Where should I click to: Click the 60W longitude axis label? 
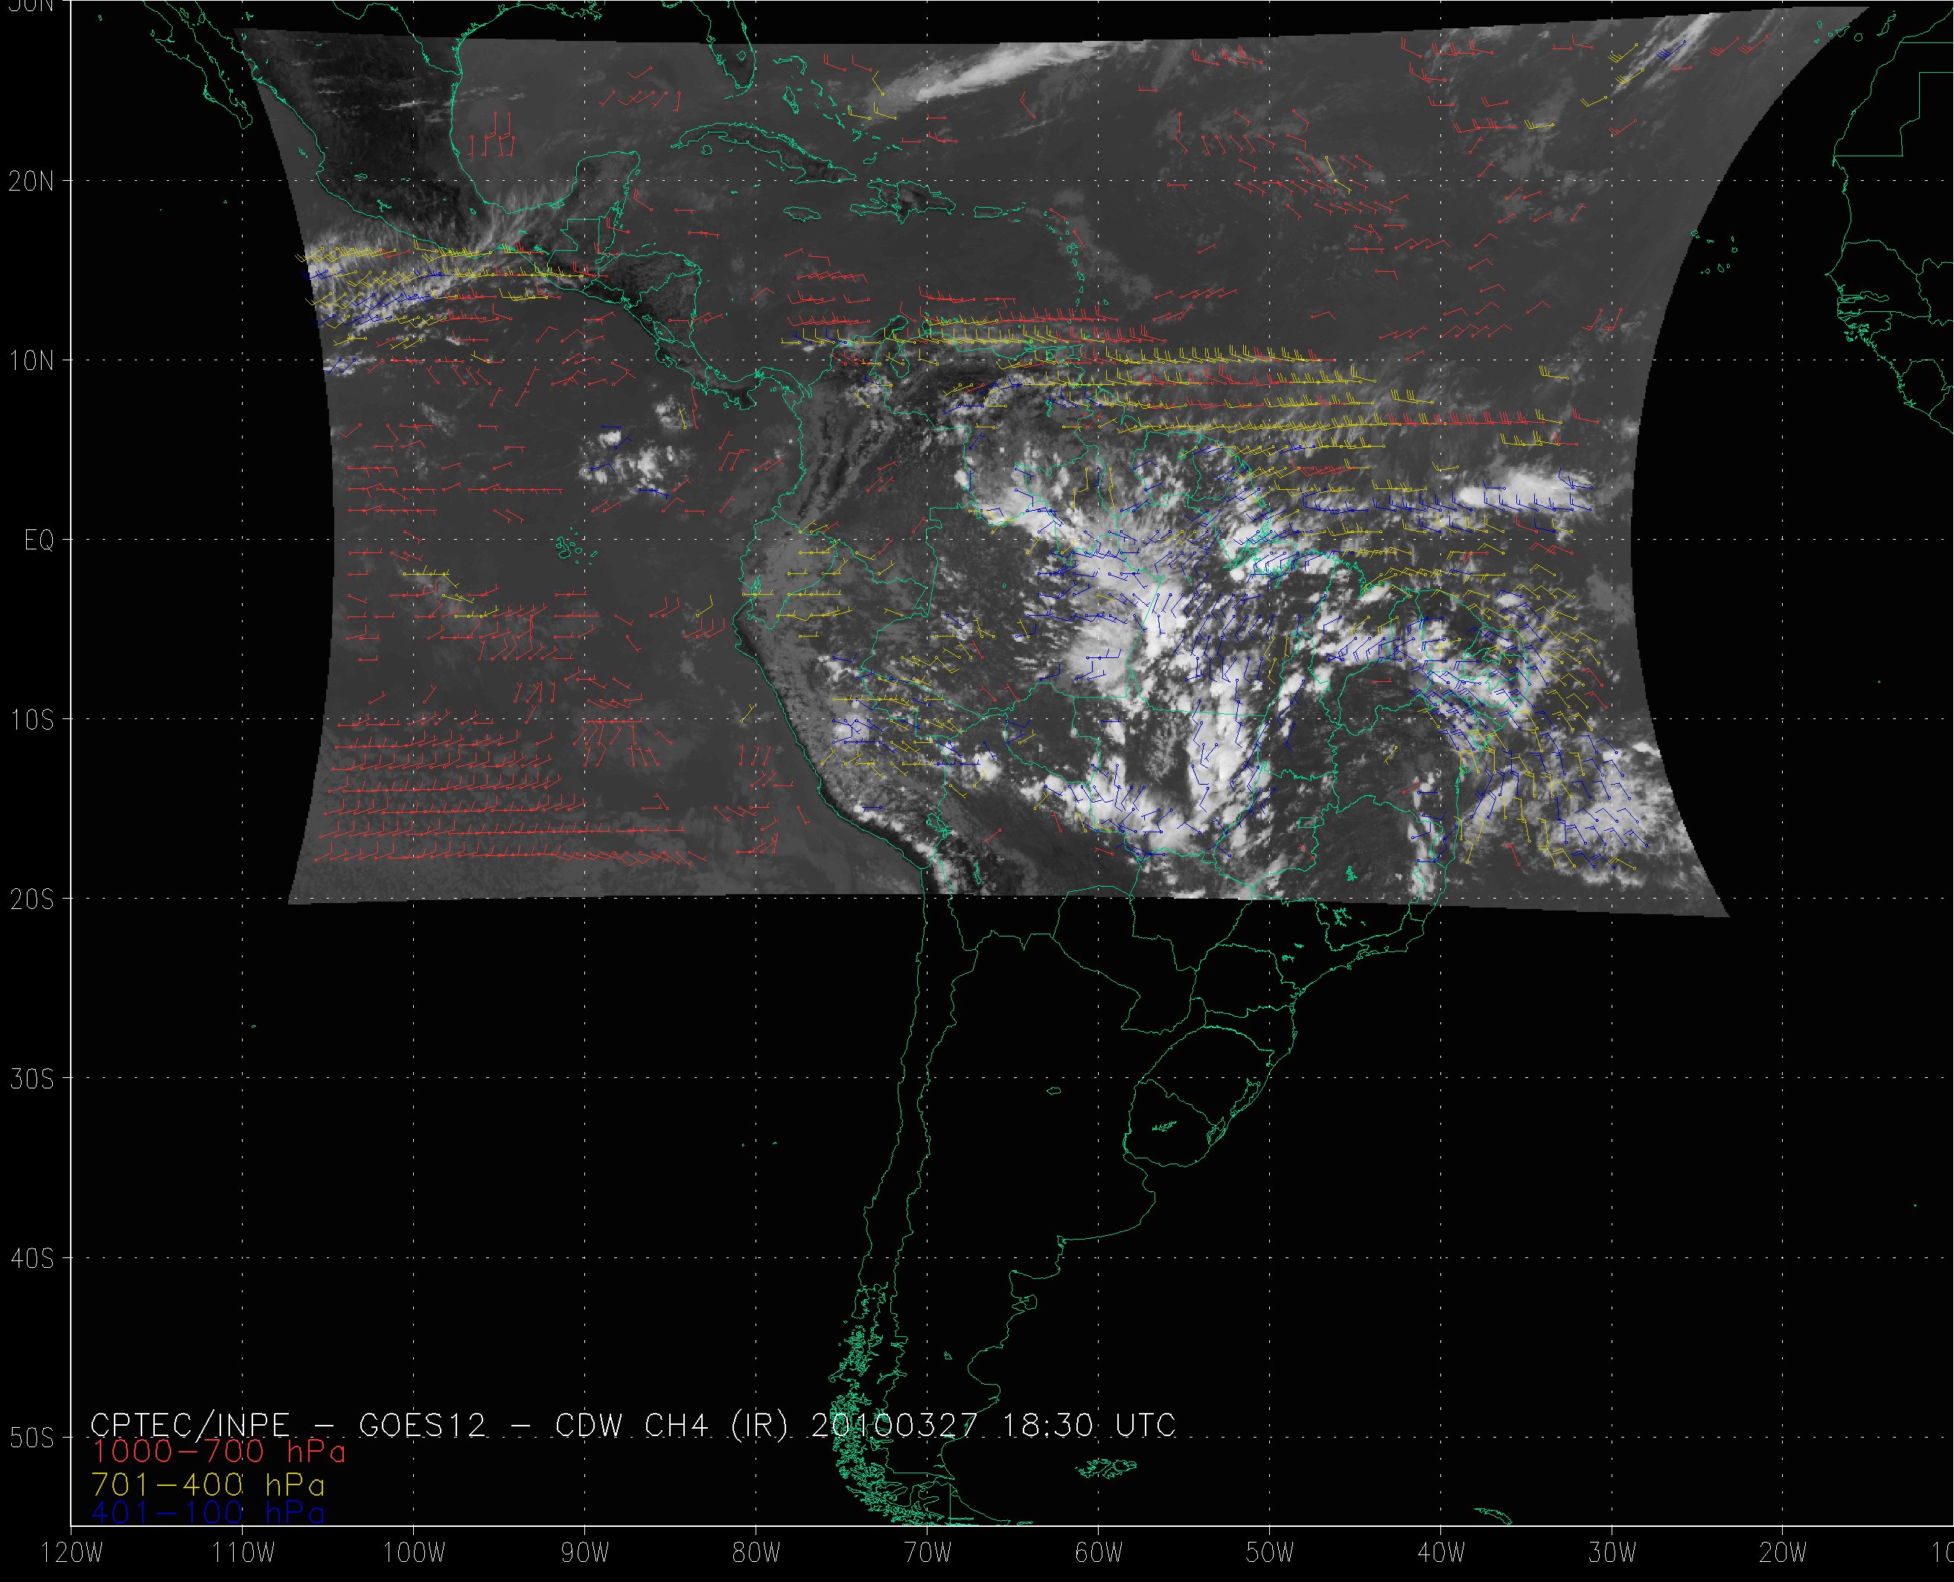point(1099,1554)
